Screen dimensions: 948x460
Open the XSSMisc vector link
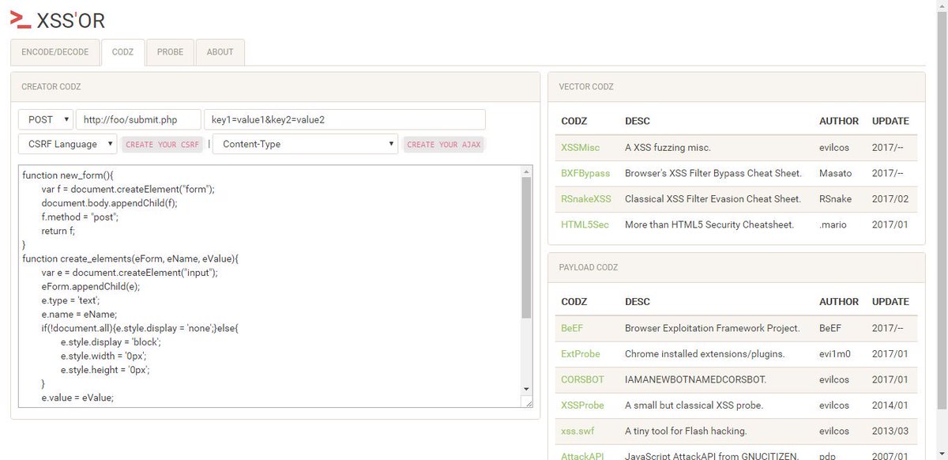(x=581, y=147)
